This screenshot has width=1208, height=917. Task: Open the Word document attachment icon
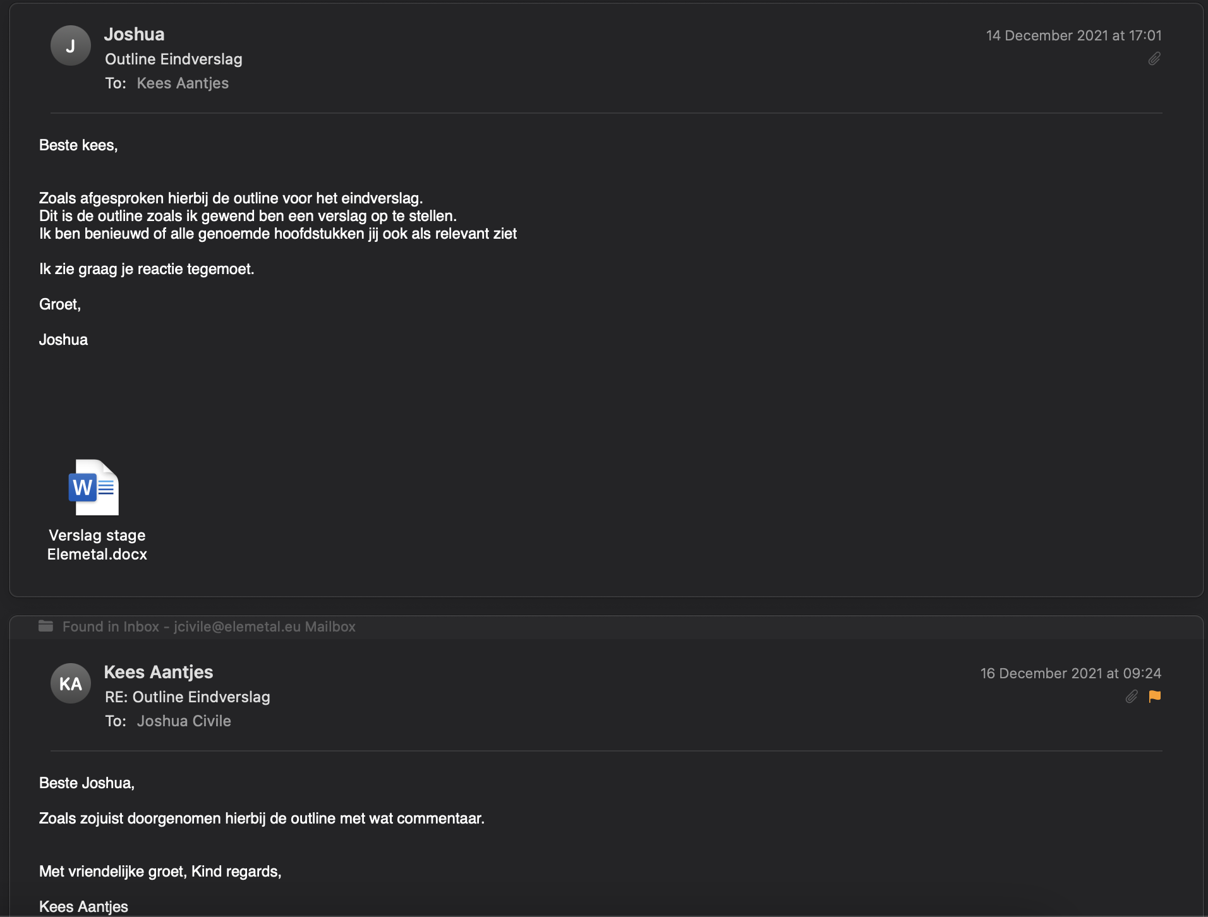pyautogui.click(x=94, y=487)
